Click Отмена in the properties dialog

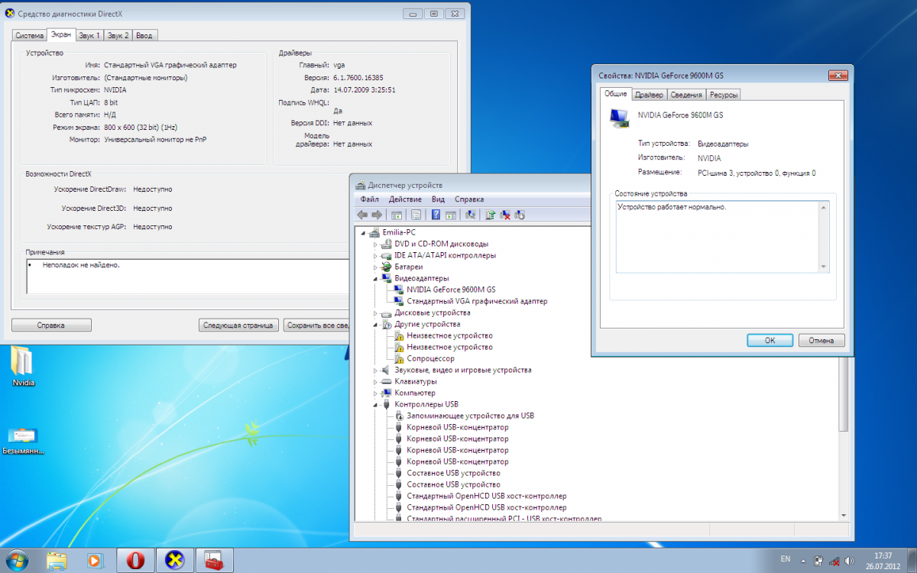821,340
